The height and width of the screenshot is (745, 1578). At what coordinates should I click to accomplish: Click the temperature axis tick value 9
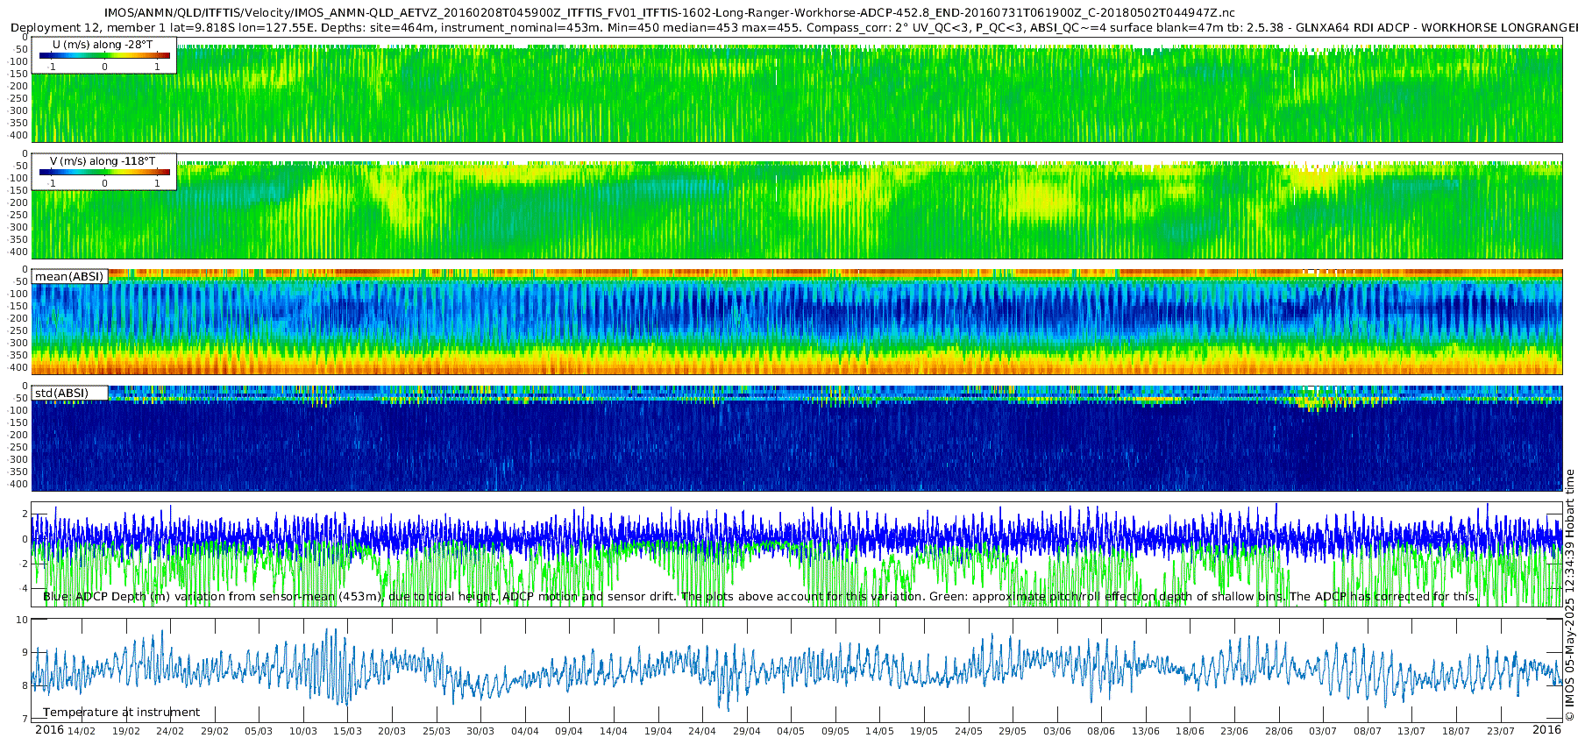pyautogui.click(x=25, y=653)
